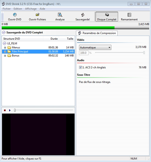The width and height of the screenshot is (151, 162).
Task: Open the Edition menu
Action: tap(18, 9)
